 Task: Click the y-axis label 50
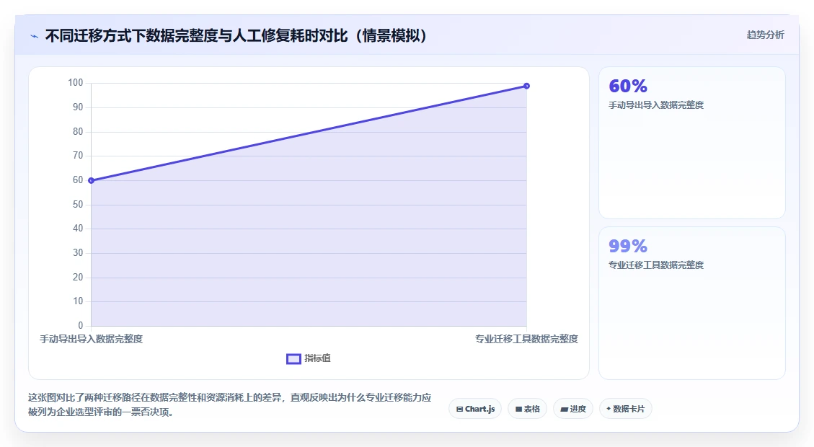point(78,205)
